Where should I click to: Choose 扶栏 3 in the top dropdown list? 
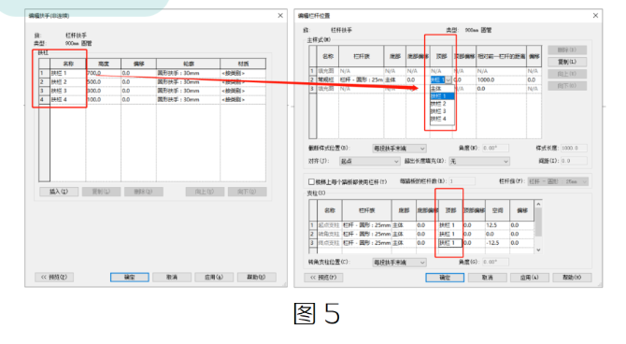[442, 111]
